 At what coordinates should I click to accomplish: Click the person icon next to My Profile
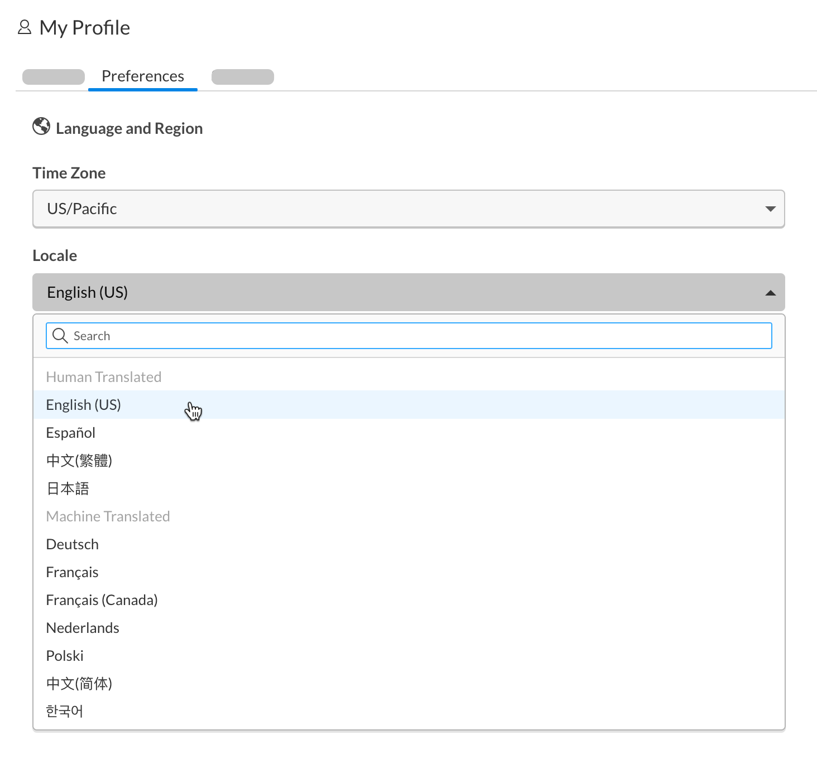pyautogui.click(x=25, y=27)
